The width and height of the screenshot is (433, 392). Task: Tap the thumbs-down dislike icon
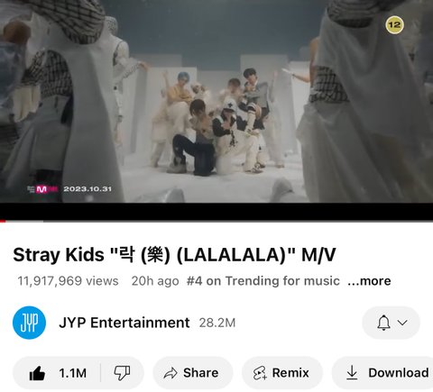tap(122, 373)
